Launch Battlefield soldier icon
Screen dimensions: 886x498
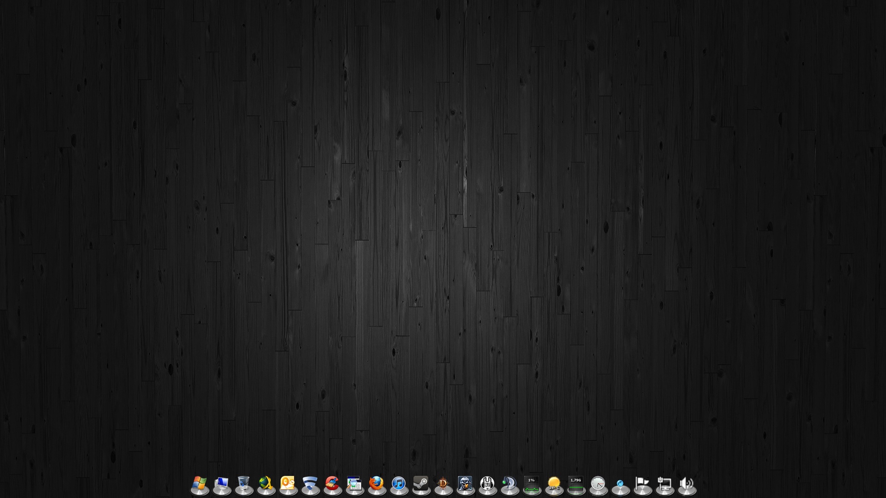click(x=465, y=484)
